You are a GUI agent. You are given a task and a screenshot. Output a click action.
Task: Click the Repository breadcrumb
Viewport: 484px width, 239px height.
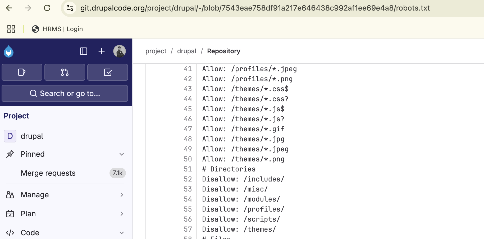(x=223, y=51)
